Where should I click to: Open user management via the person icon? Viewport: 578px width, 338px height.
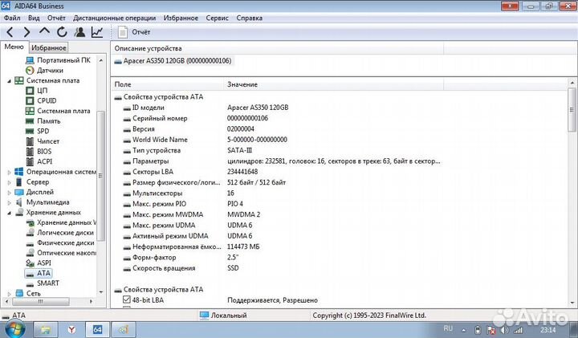click(x=79, y=32)
